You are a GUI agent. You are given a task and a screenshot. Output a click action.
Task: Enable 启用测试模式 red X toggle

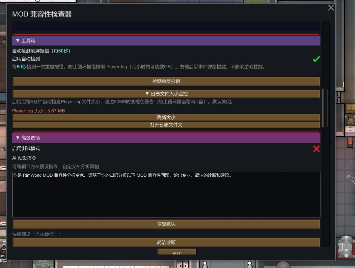point(316,149)
